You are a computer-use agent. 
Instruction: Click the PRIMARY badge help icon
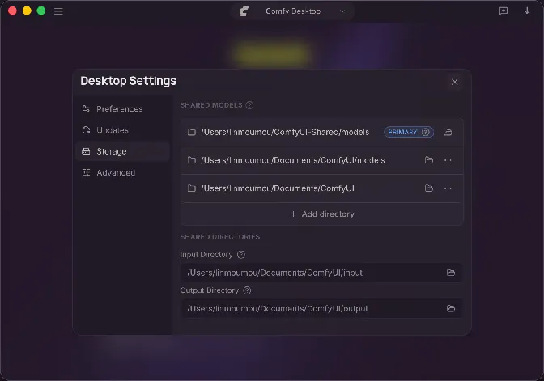point(425,132)
